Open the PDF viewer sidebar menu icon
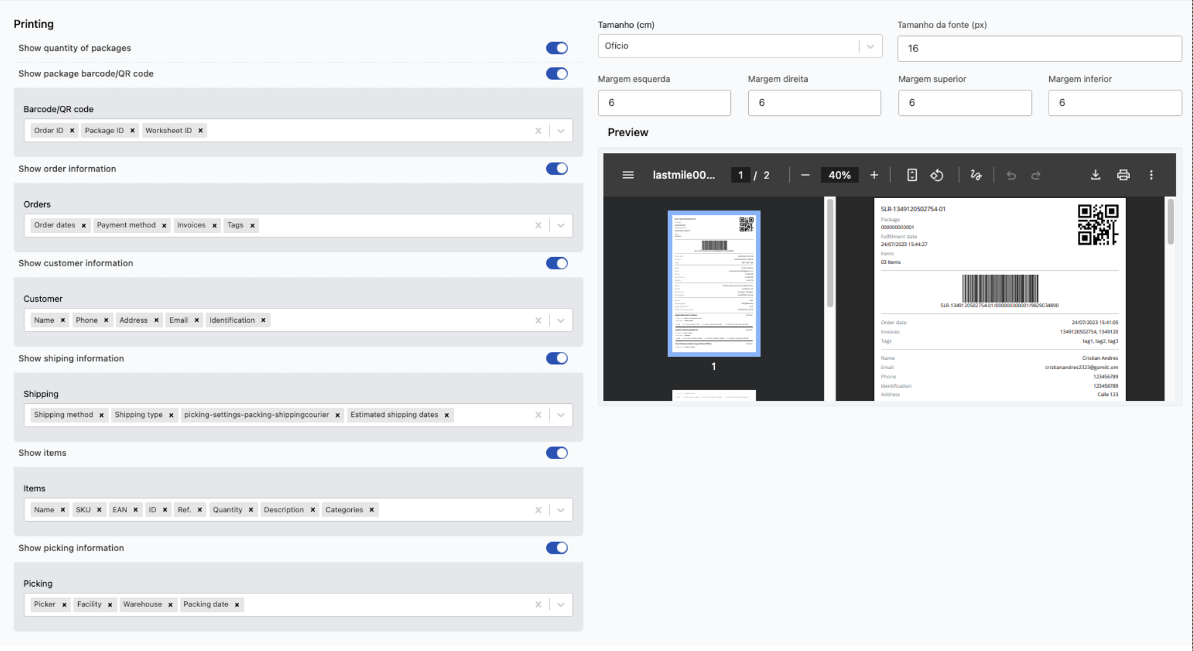The width and height of the screenshot is (1193, 651). (627, 175)
